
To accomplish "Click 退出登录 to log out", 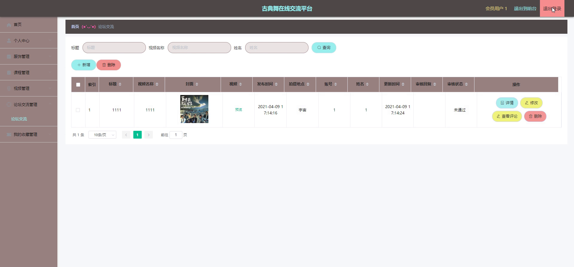I will point(552,9).
